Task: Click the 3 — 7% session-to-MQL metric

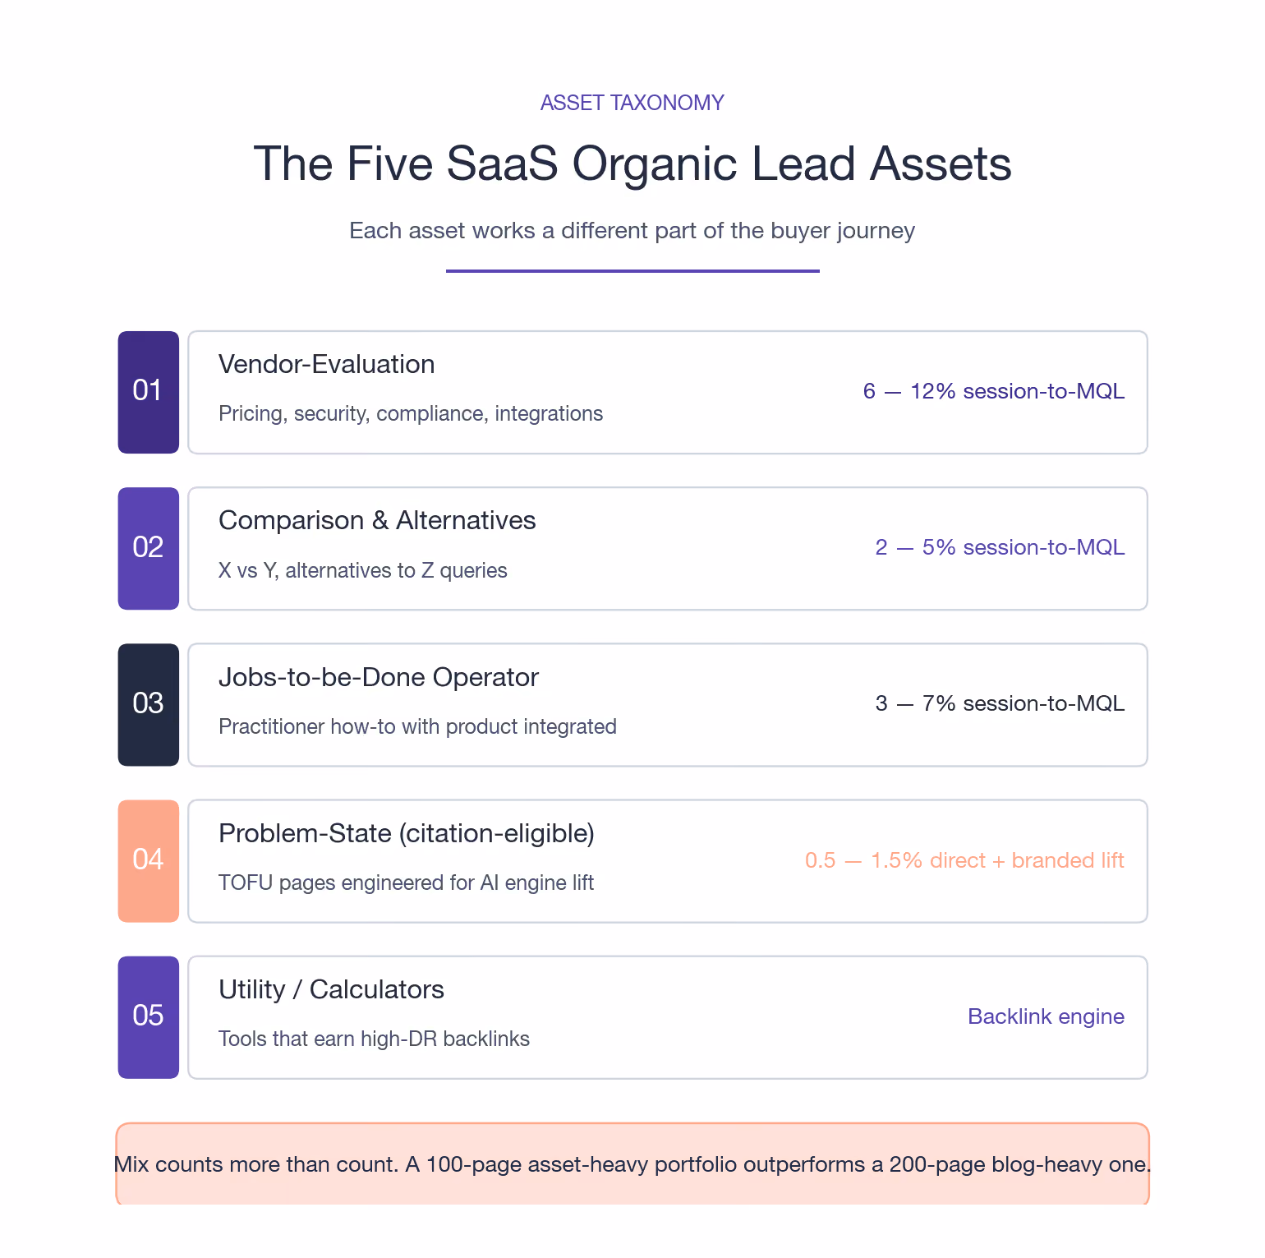Action: [1000, 703]
